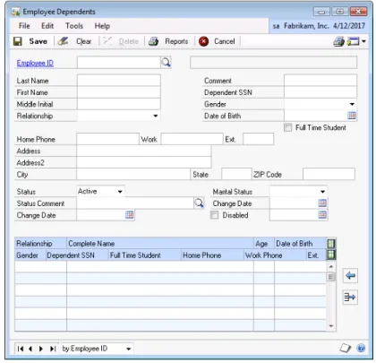Open the by Employee ID sort dropdown
Screen dimensions: 376x363
point(129,349)
